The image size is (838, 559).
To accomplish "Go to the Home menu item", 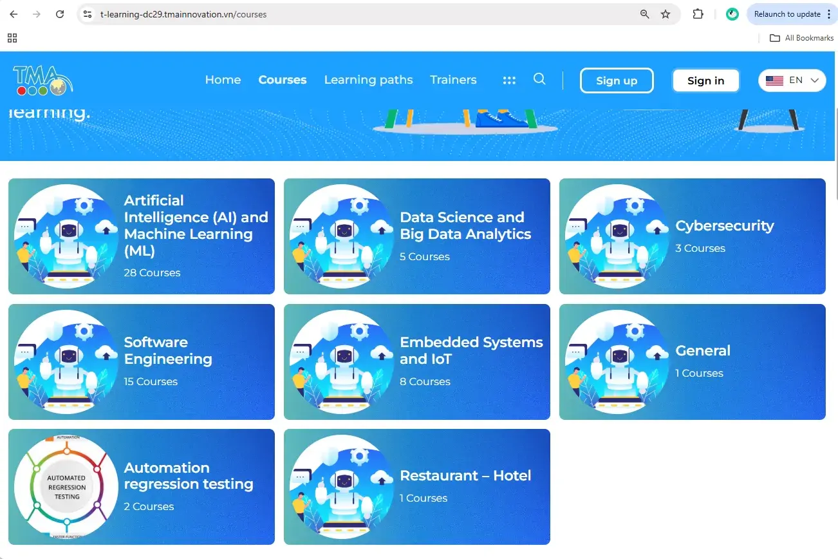I will 223,80.
